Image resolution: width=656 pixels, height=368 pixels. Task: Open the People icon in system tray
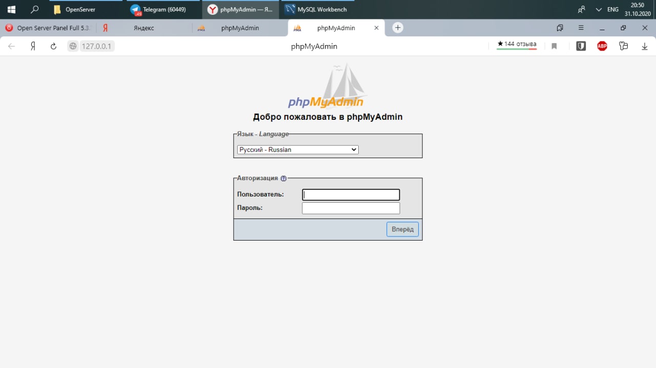pyautogui.click(x=581, y=9)
